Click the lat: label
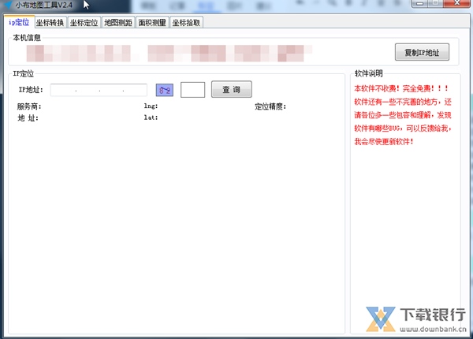Screen dimensions: 473x339 (151, 117)
